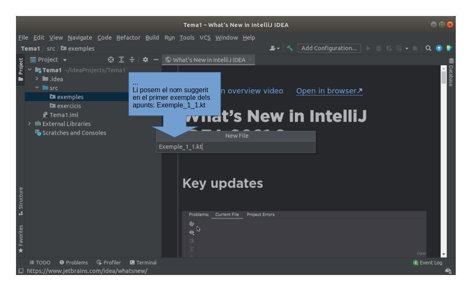Click the Tema1 breadcrumb
The height and width of the screenshot is (291, 473).
(30, 48)
